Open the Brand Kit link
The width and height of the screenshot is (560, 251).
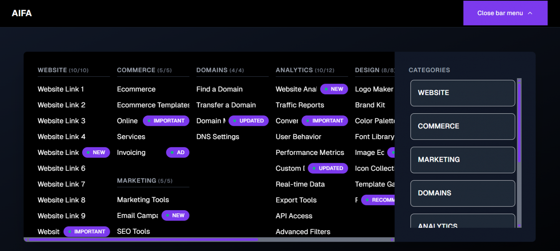pos(370,105)
